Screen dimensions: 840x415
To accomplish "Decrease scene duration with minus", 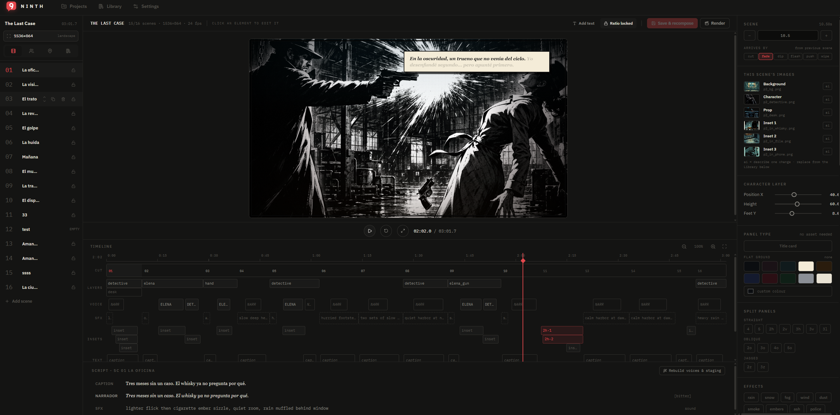I will [x=749, y=36].
